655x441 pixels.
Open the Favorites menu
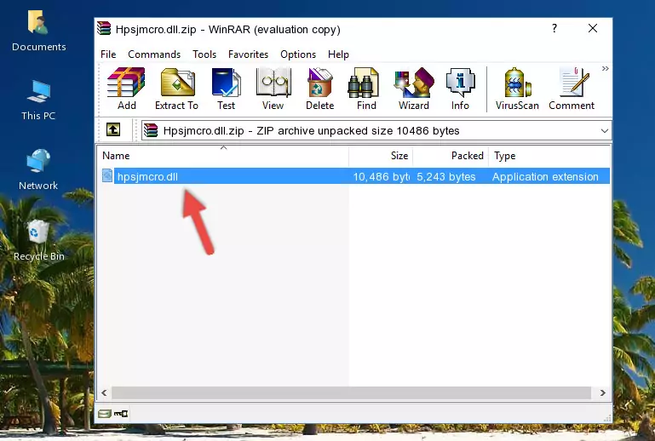(x=248, y=54)
